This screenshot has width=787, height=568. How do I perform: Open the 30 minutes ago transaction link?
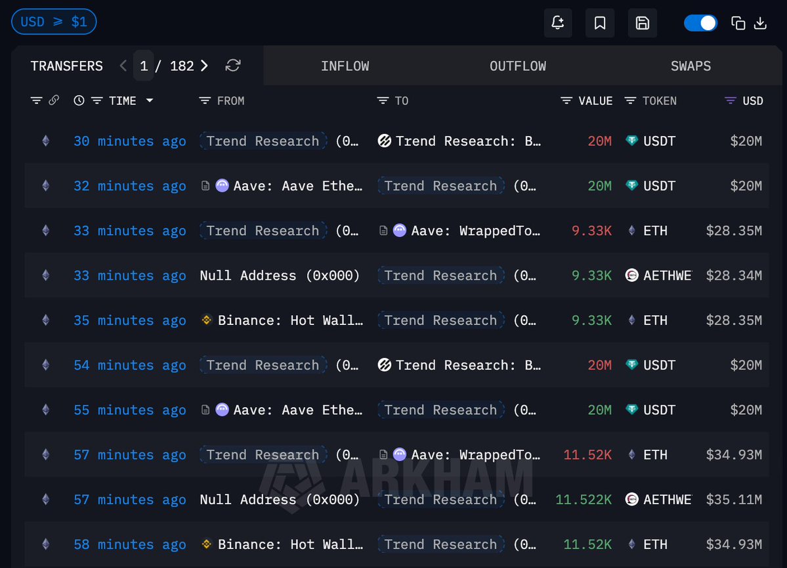tap(129, 141)
